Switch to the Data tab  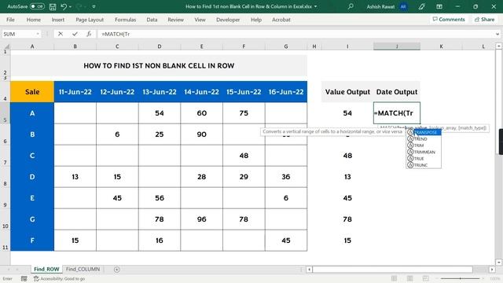pos(152,20)
